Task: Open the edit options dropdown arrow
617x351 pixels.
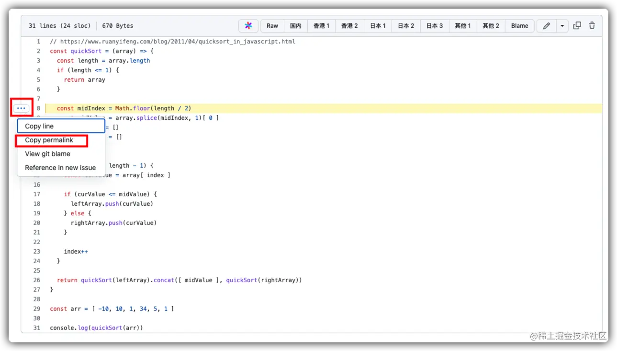Action: pos(562,26)
